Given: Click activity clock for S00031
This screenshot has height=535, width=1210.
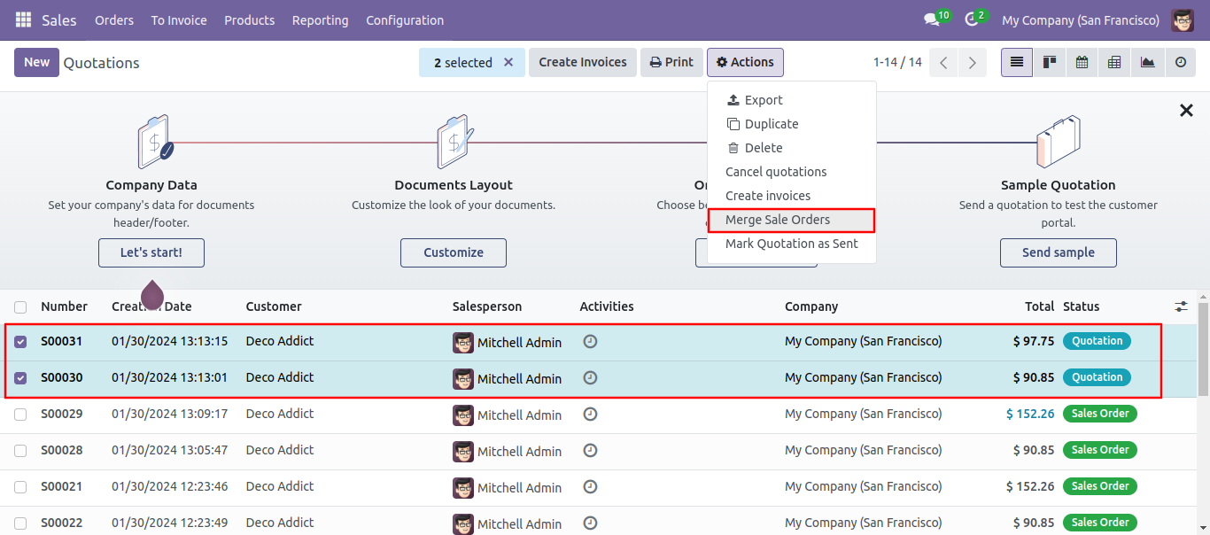Looking at the screenshot, I should [590, 341].
